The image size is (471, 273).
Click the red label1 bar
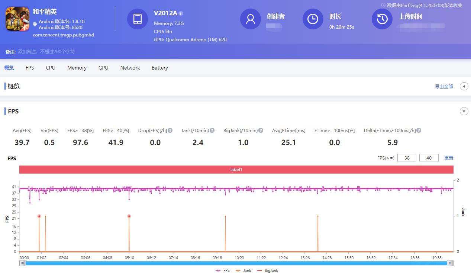point(236,170)
